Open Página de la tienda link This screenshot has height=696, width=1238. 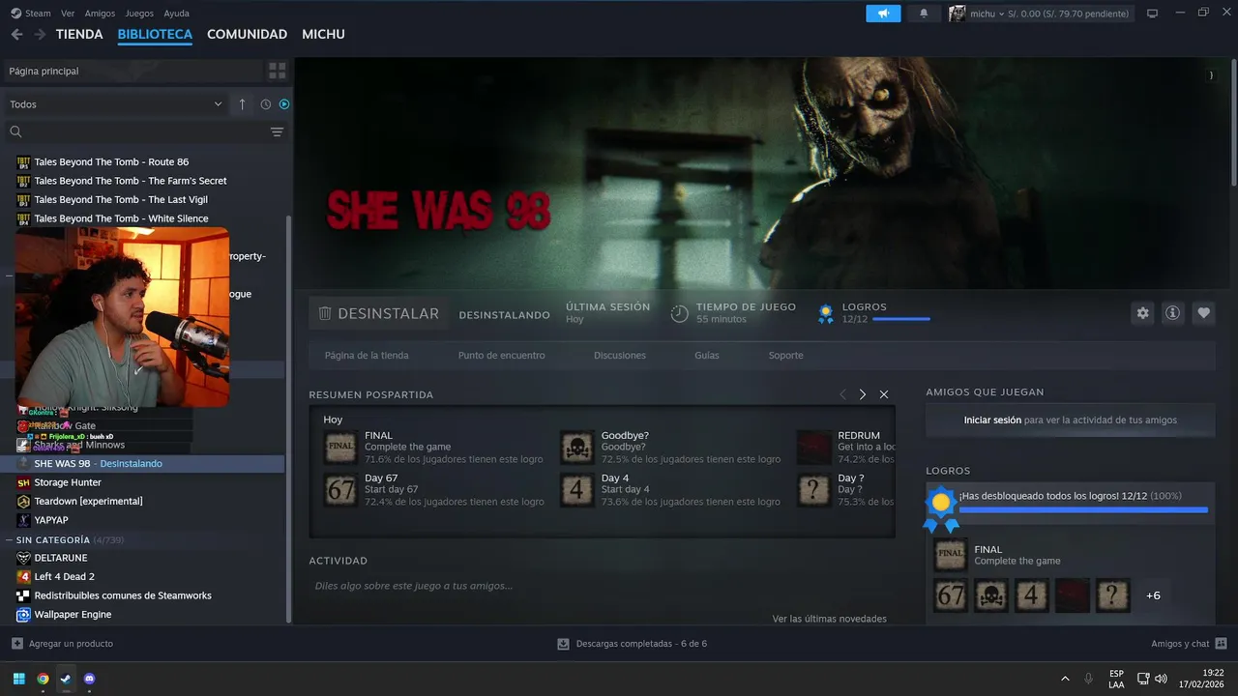pos(367,355)
